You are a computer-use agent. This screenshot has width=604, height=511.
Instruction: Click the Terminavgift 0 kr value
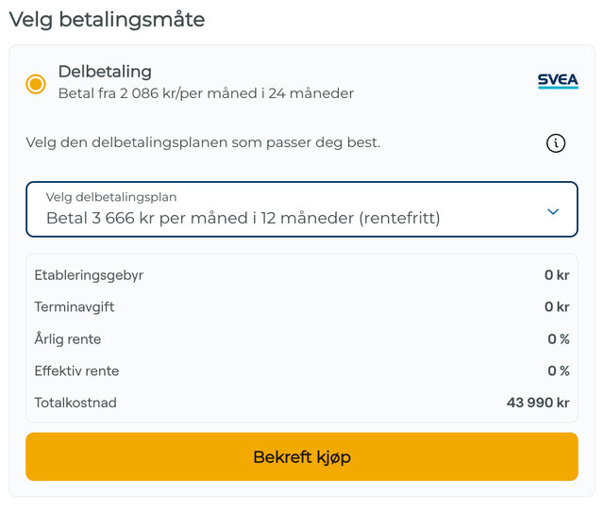[557, 307]
